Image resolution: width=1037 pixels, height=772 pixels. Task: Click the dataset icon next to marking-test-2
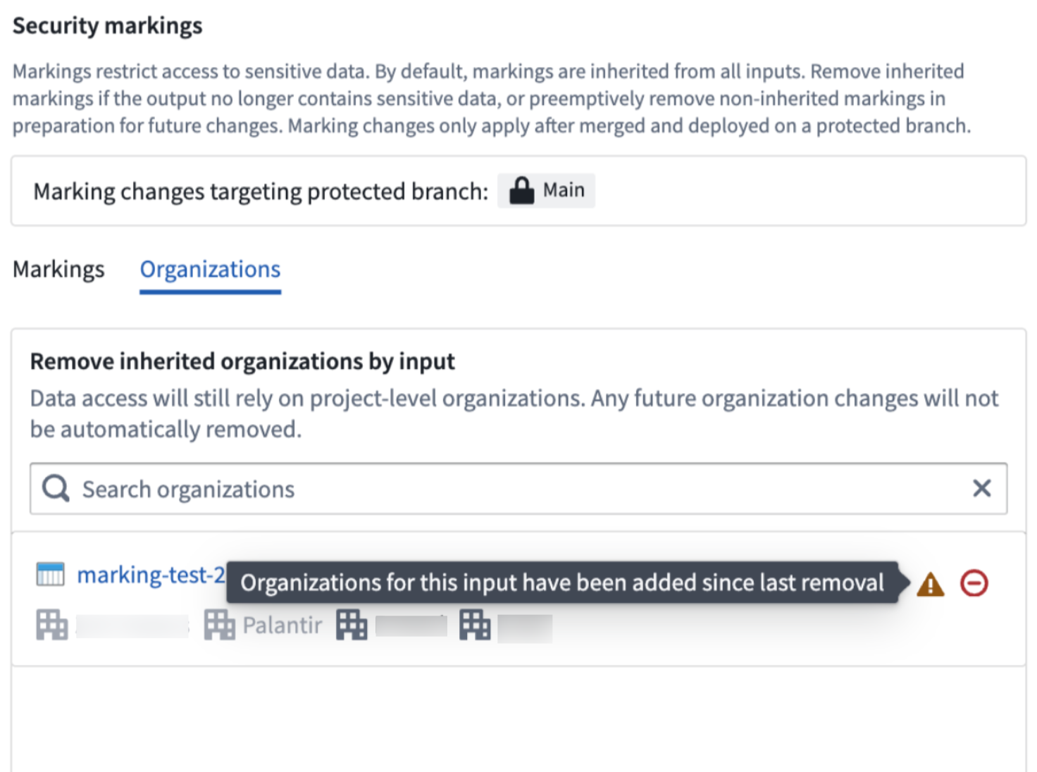click(51, 573)
